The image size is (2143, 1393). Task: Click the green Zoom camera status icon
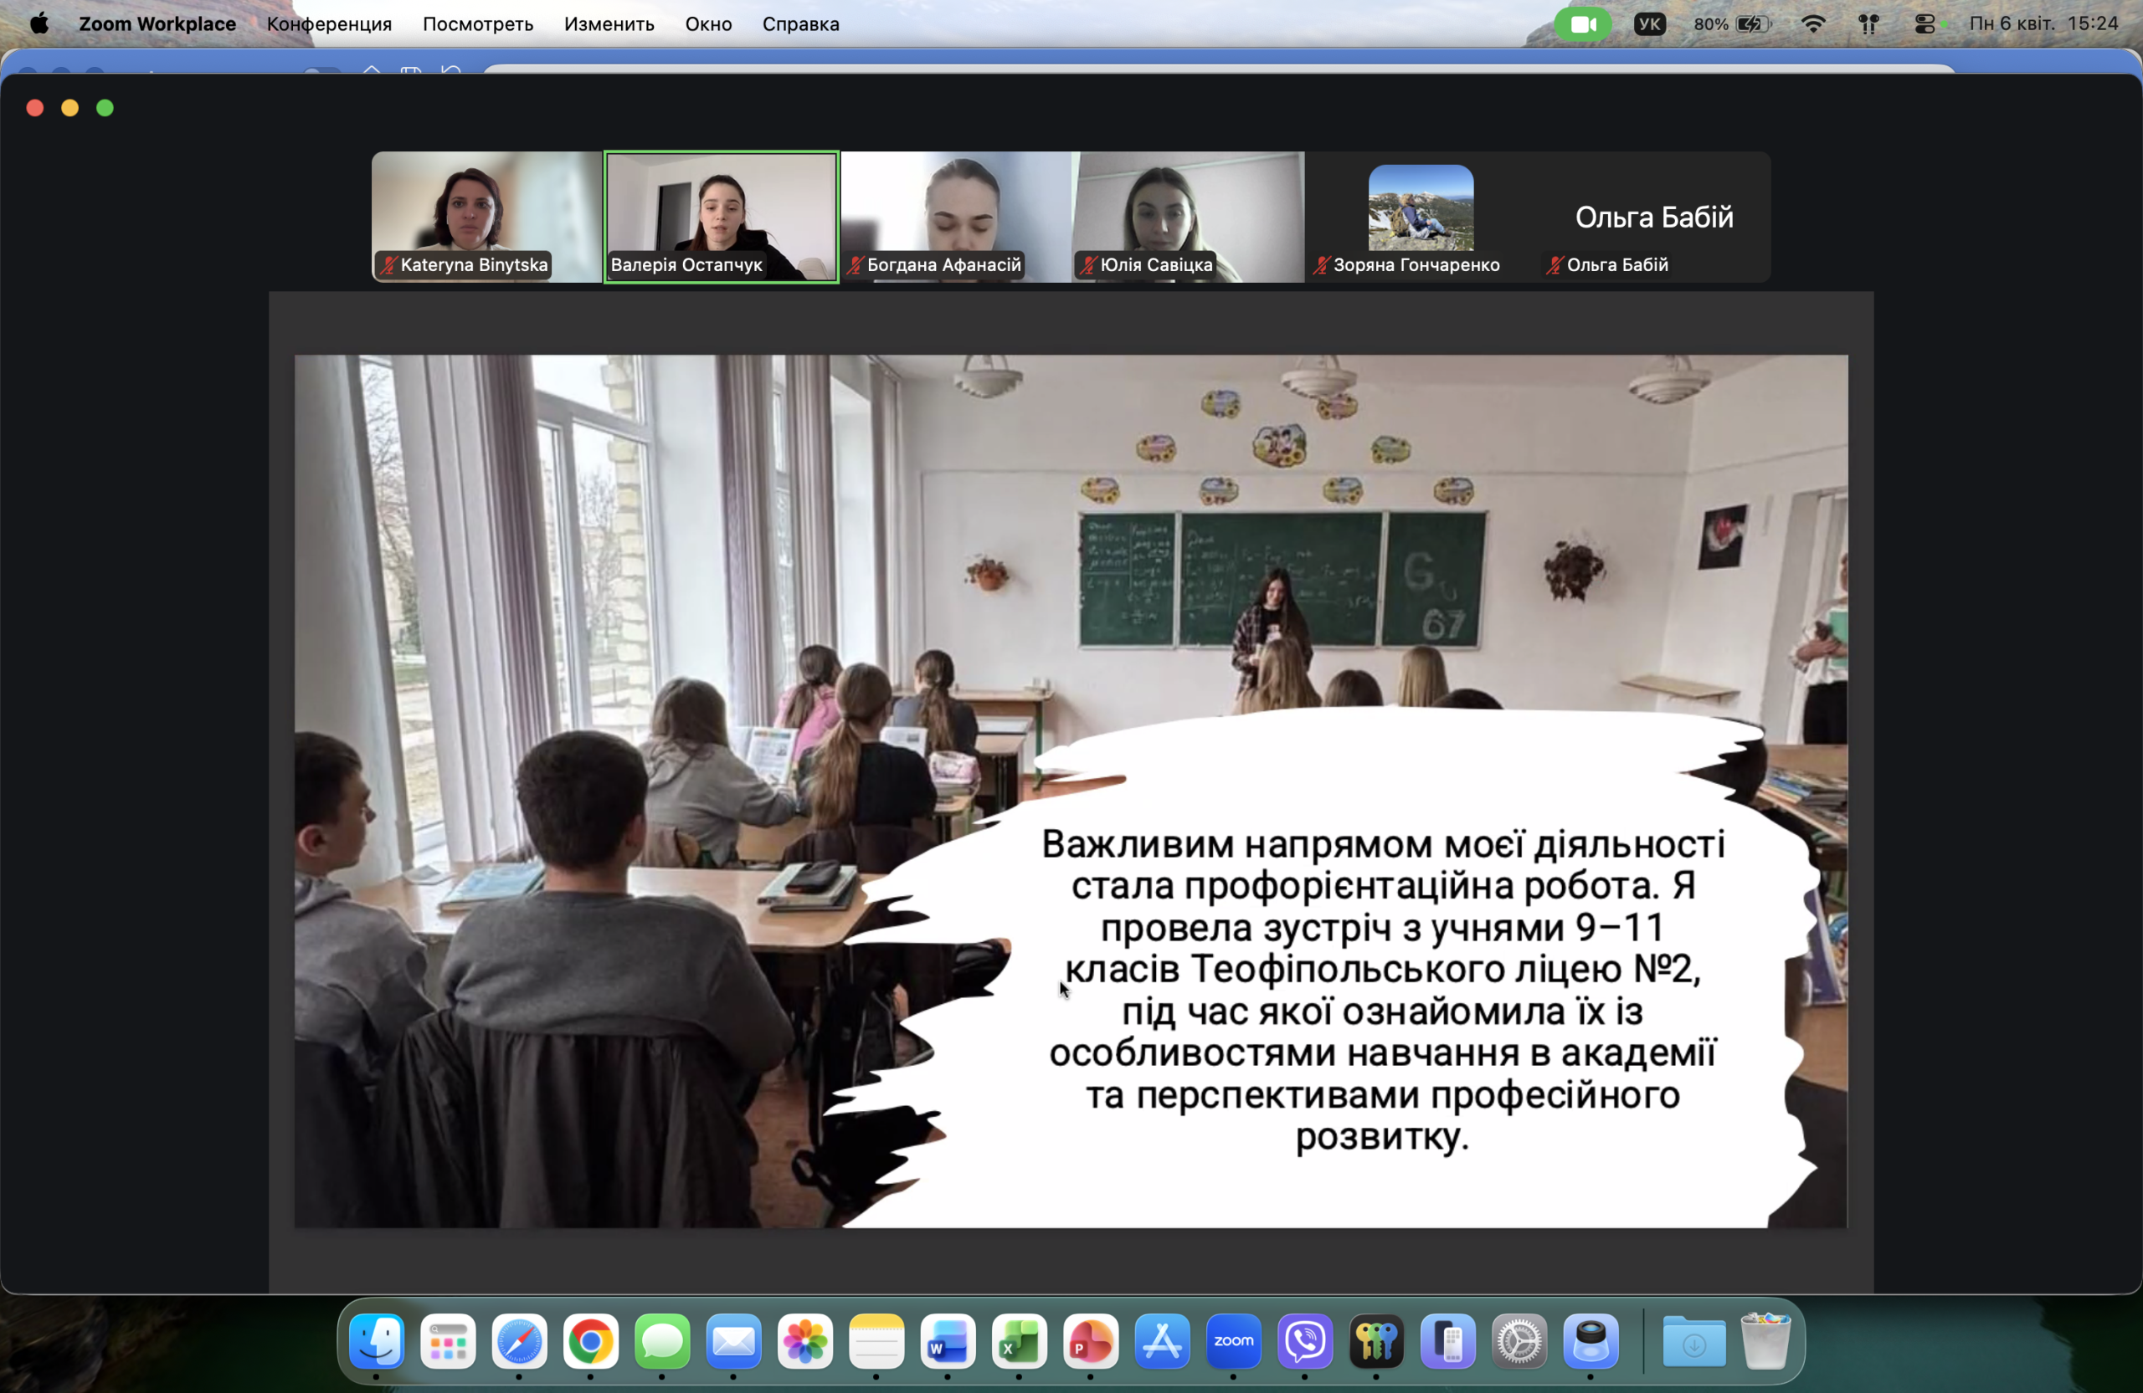[x=1582, y=24]
